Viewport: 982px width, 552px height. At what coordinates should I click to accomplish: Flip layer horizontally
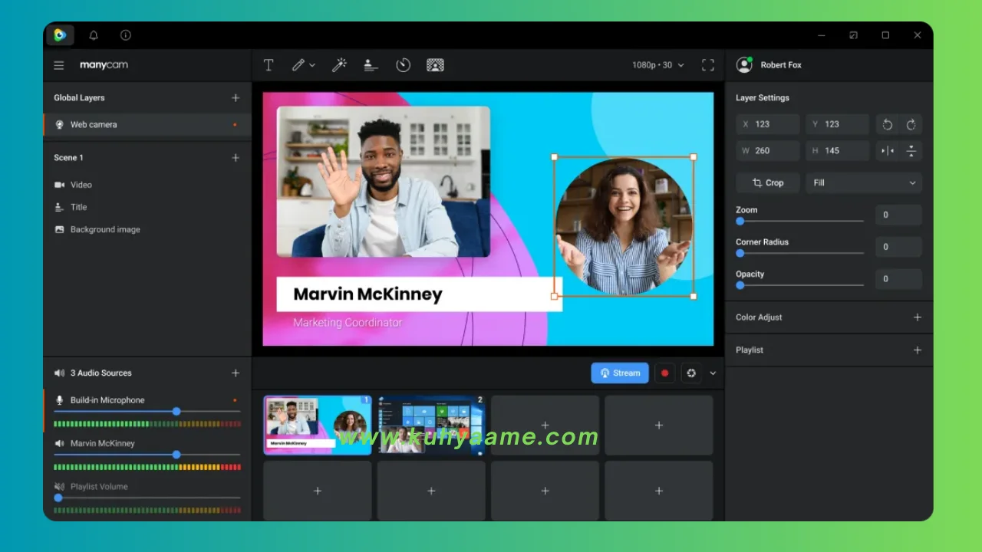point(888,151)
